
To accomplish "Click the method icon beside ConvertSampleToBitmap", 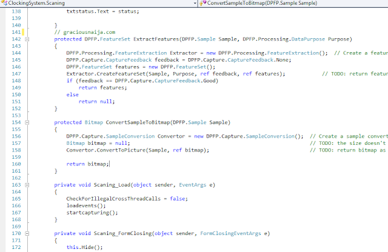I will [x=203, y=3].
